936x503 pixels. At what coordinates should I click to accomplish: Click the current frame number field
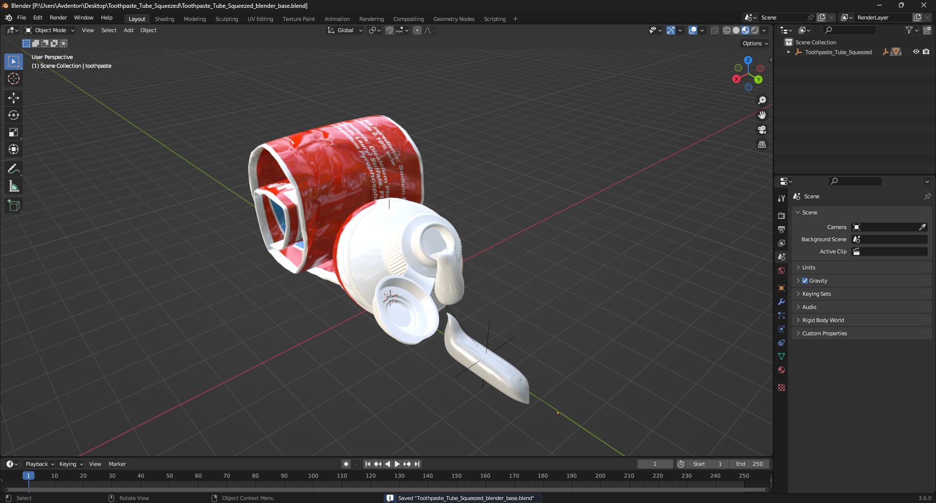655,464
